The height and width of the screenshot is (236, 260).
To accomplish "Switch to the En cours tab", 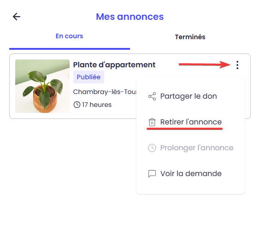I will tap(70, 36).
